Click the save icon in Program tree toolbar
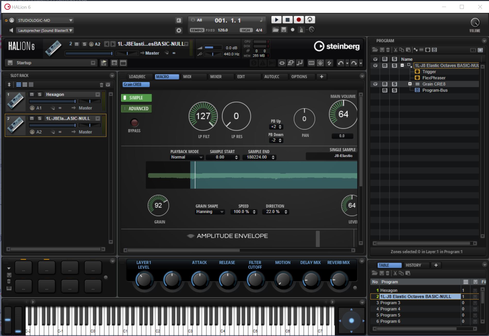The height and width of the screenshot is (336, 489). tap(382, 50)
